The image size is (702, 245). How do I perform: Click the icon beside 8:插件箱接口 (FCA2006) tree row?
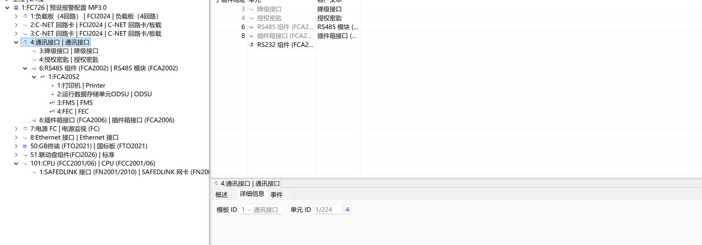coord(34,120)
